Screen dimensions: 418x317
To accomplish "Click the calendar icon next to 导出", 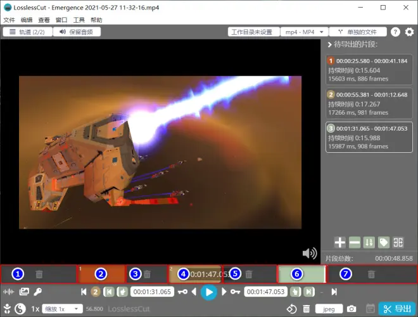I will (370, 309).
